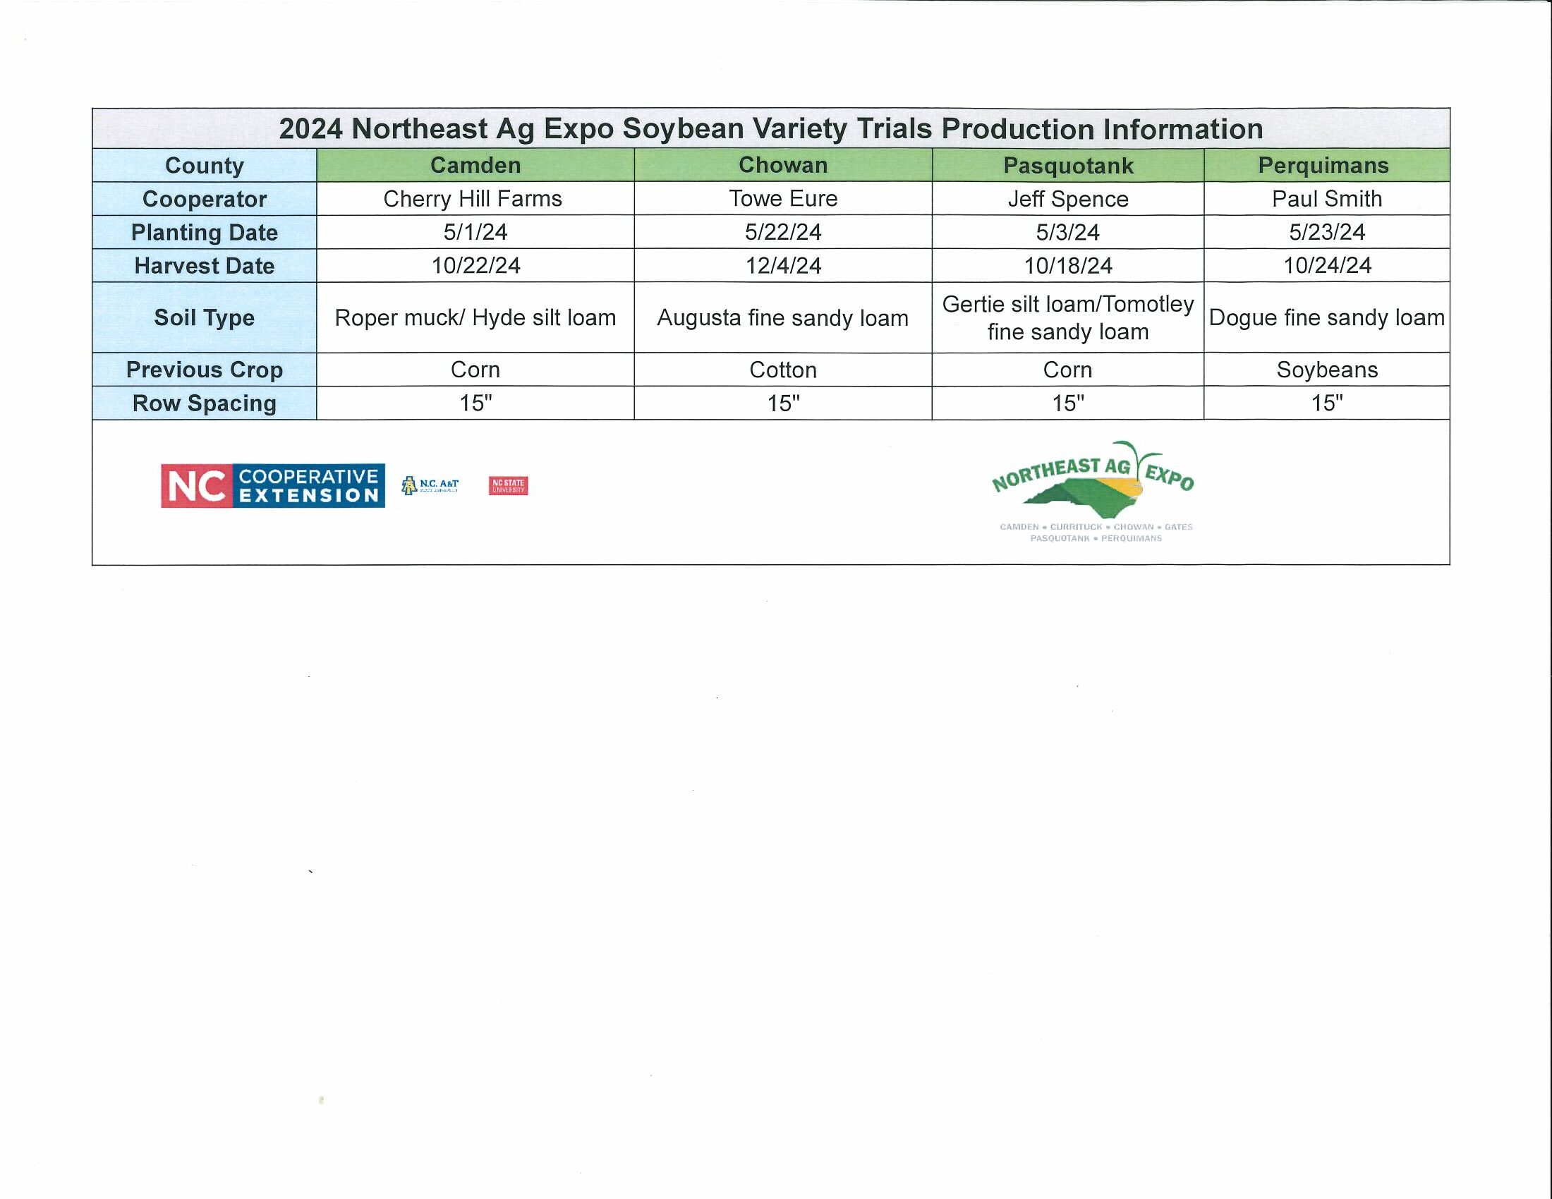The width and height of the screenshot is (1552, 1199).
Task: Select the Soil Type row label
Action: tap(205, 317)
